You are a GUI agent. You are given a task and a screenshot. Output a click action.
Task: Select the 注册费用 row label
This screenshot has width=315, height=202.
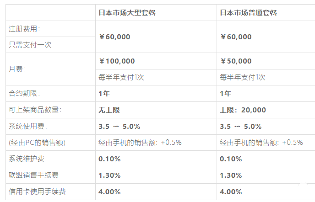coord(25,29)
